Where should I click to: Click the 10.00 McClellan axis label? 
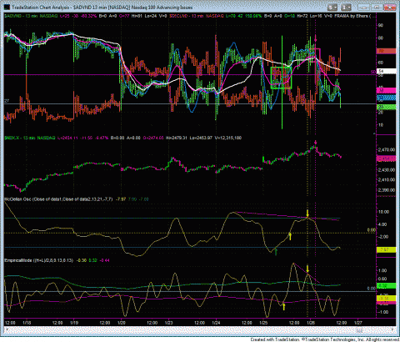[x=384, y=212]
